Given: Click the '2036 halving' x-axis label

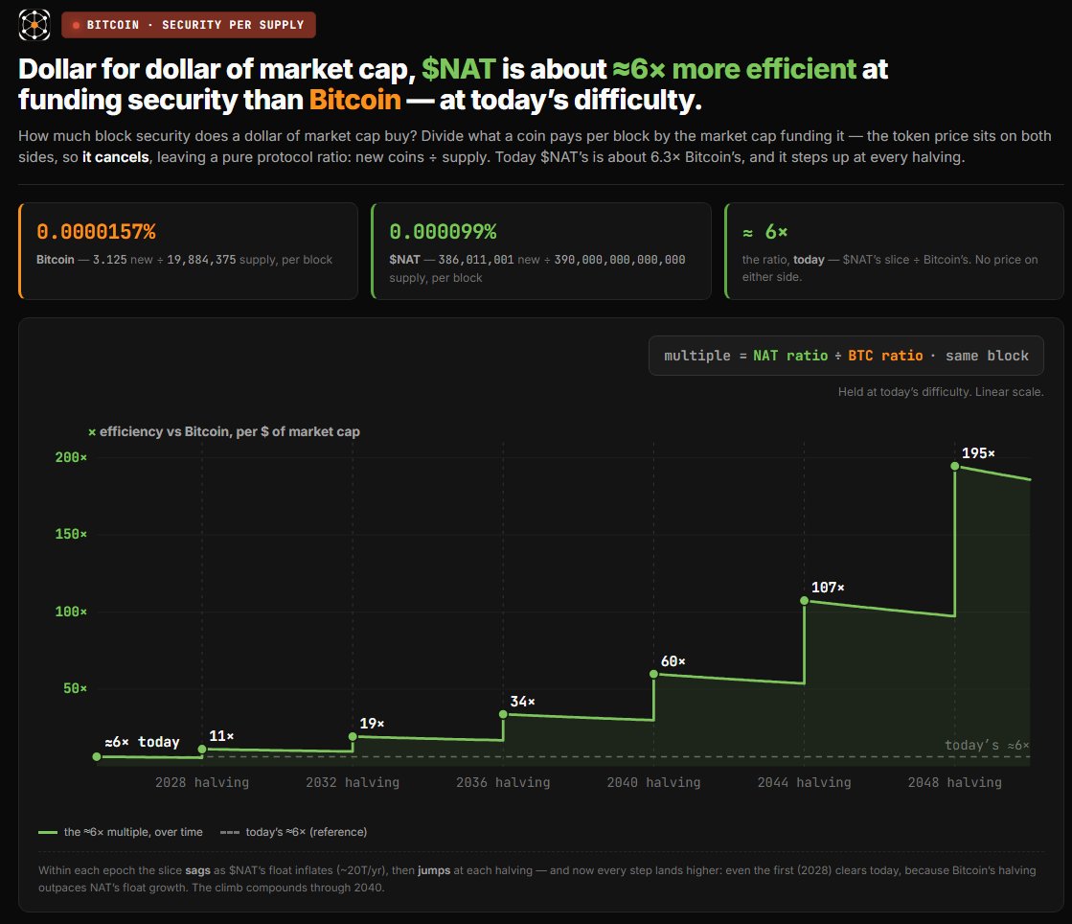Looking at the screenshot, I should [503, 782].
